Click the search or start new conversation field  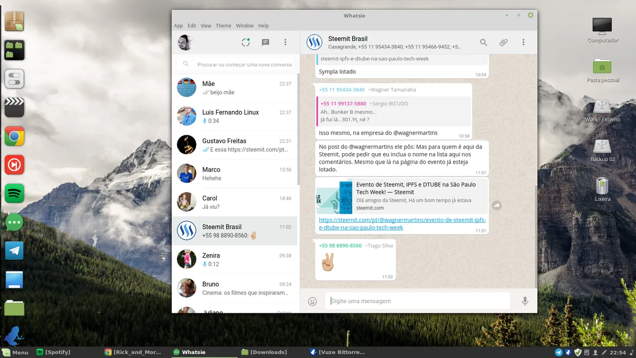coord(236,65)
